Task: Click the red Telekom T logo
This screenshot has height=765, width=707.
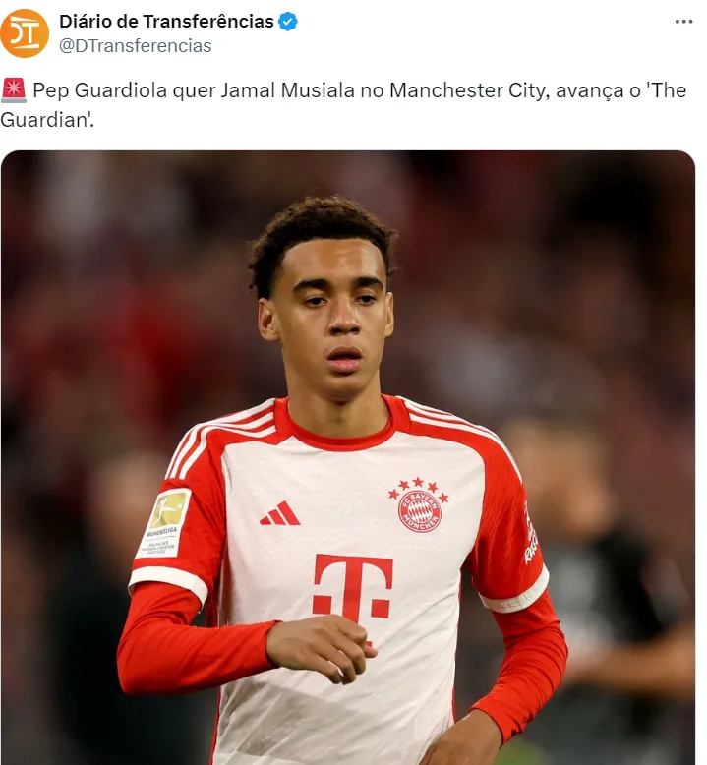Action: pyautogui.click(x=353, y=588)
